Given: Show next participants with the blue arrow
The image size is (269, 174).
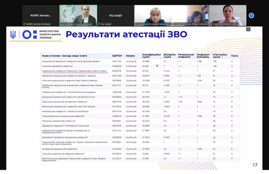Looking at the screenshot, I should click(x=251, y=16).
